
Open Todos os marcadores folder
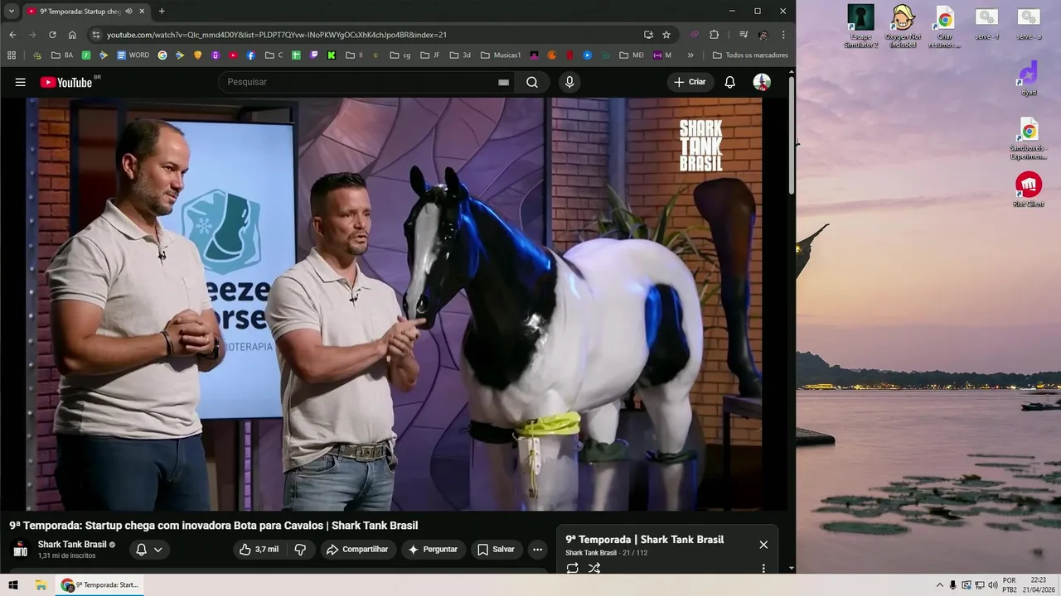pyautogui.click(x=750, y=55)
